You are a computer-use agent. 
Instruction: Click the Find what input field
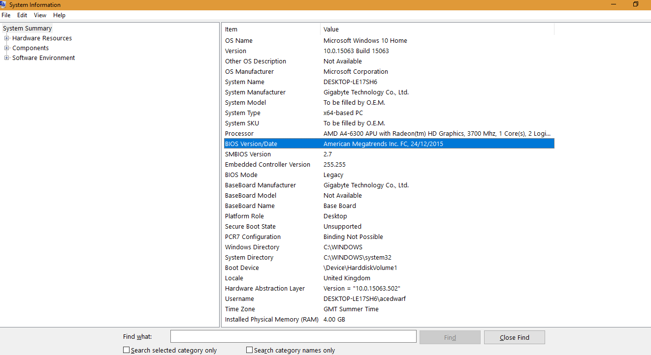293,337
